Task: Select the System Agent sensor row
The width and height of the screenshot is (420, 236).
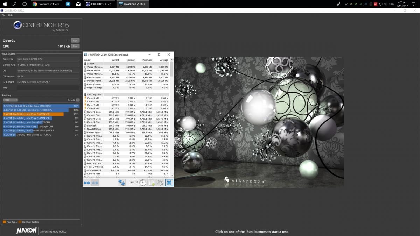Action: coord(126,133)
